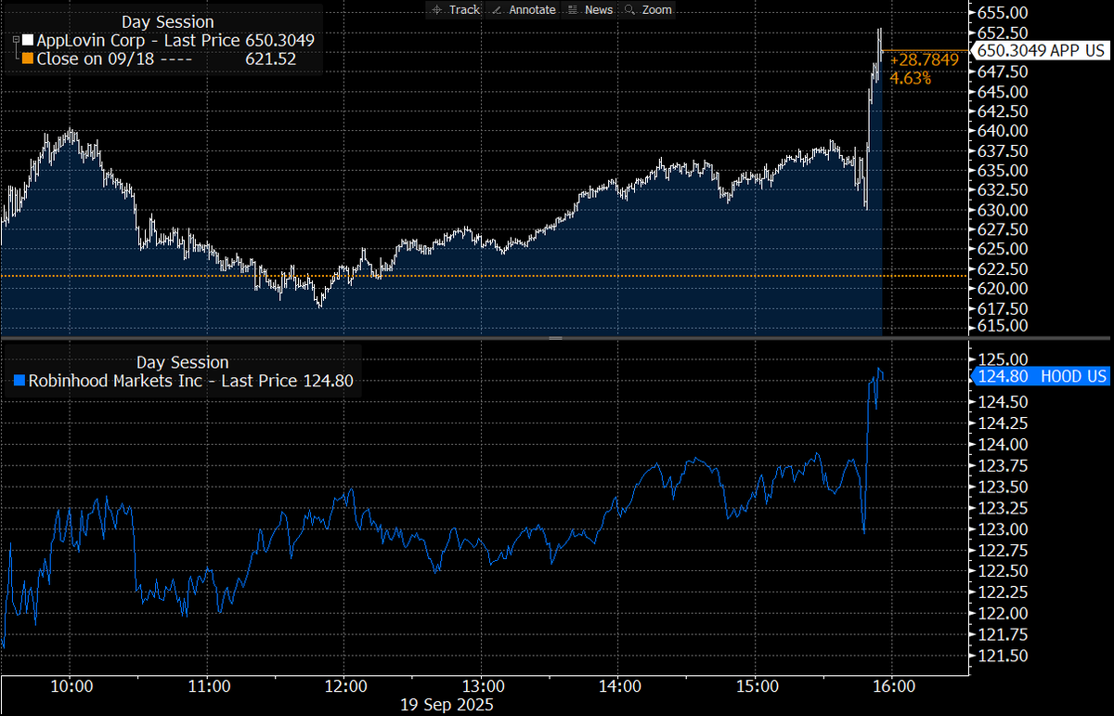
Task: Click the orange Close on 09/18 swatch
Action: coord(28,59)
